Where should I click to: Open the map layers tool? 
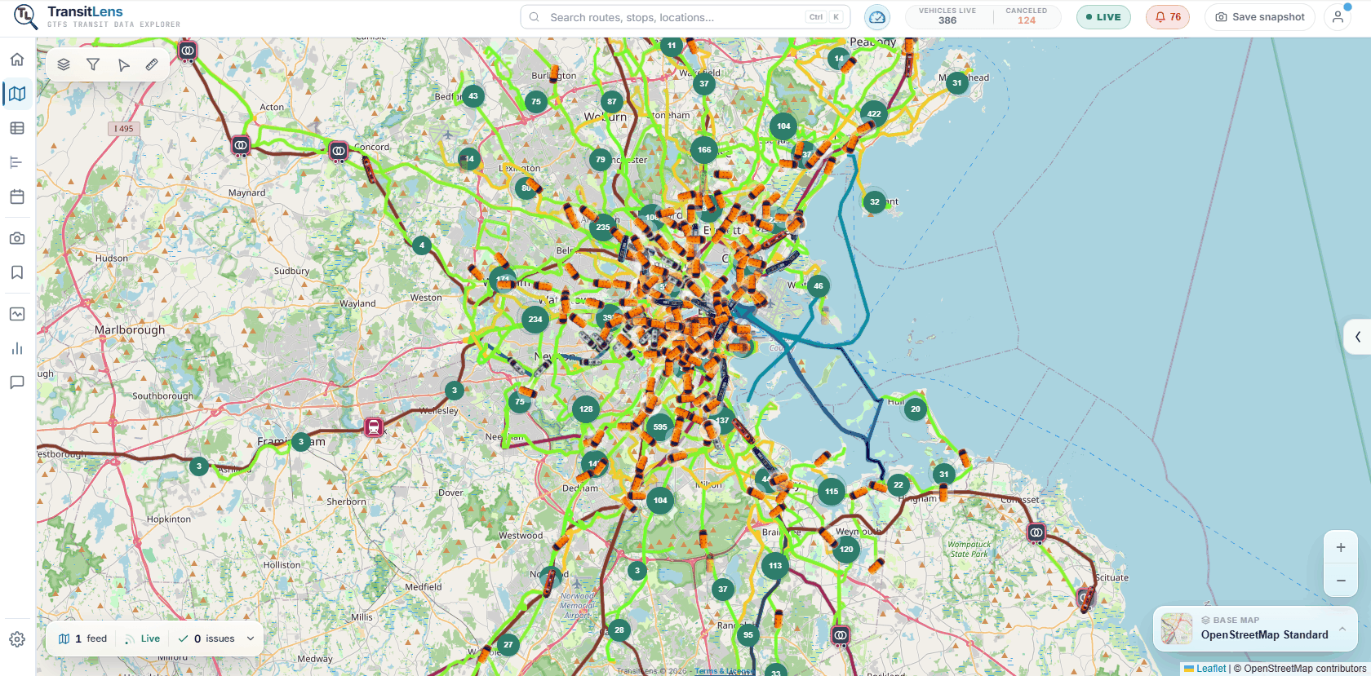pyautogui.click(x=64, y=64)
